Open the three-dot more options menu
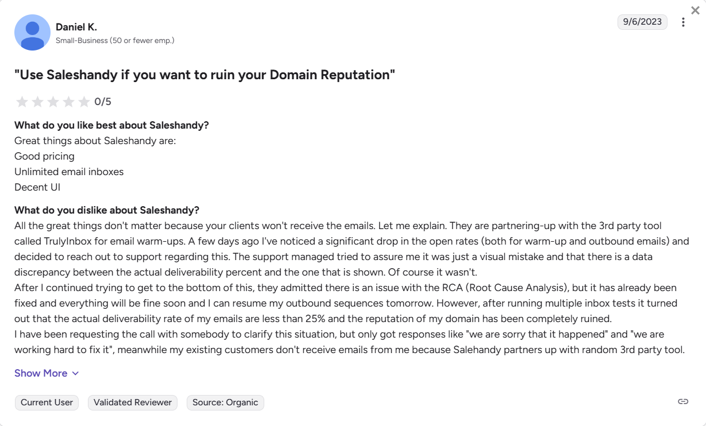The image size is (706, 426). pyautogui.click(x=683, y=22)
